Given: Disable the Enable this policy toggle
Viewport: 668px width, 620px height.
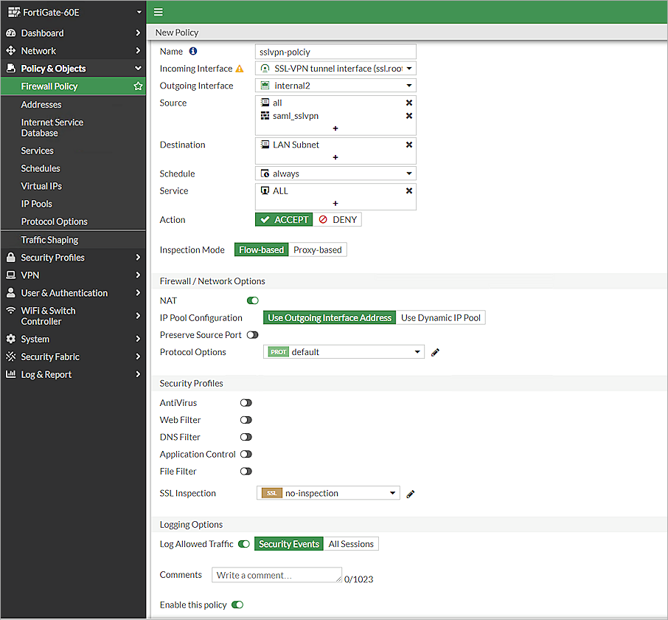Looking at the screenshot, I should [237, 604].
